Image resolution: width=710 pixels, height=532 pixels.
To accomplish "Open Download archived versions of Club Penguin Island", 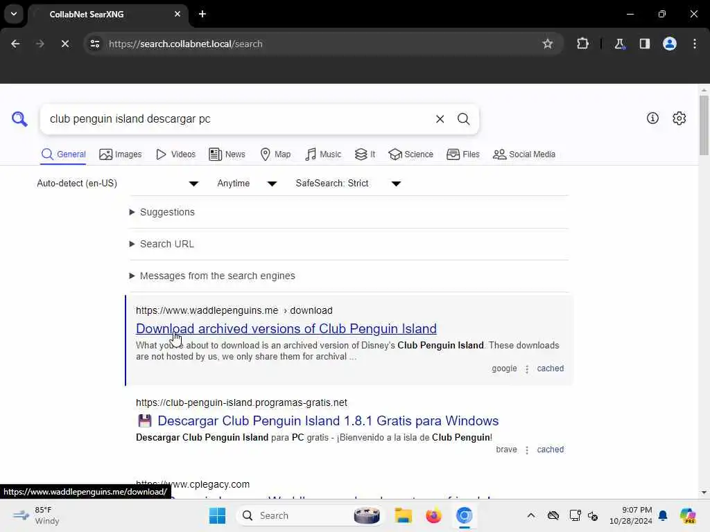I will click(286, 328).
